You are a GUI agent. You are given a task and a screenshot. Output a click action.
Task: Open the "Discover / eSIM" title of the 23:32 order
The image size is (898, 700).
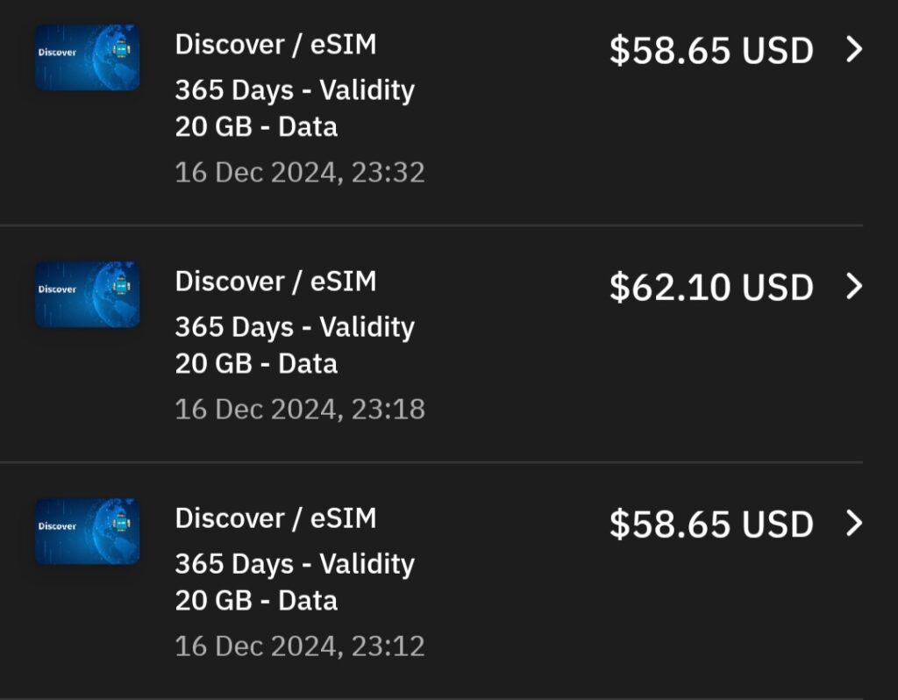click(275, 45)
